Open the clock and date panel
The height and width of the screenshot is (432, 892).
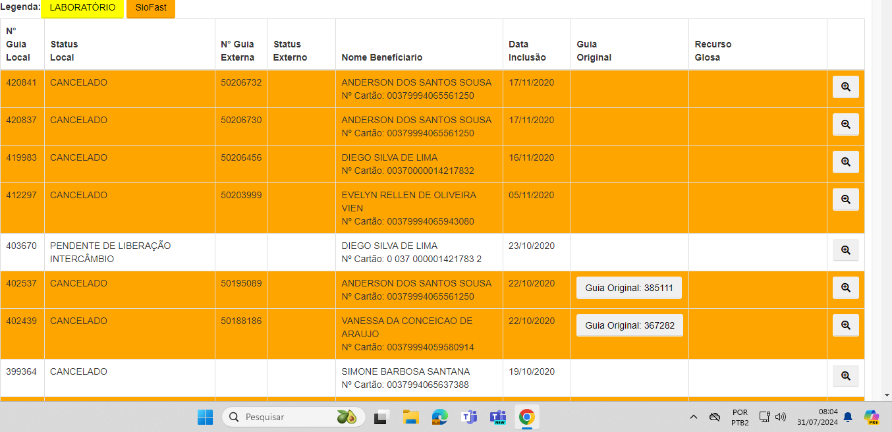pyautogui.click(x=817, y=417)
